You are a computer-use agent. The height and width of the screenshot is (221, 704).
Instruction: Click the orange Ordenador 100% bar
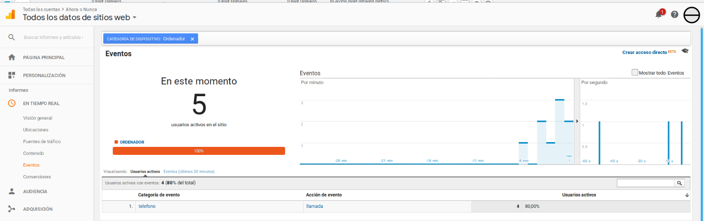click(199, 151)
